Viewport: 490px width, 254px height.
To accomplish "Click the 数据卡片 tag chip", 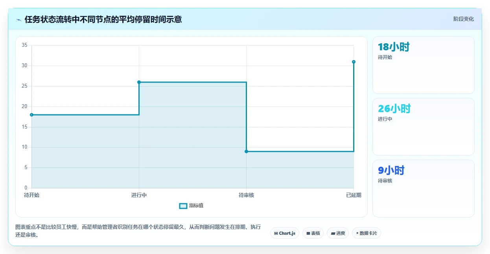I will (367, 233).
